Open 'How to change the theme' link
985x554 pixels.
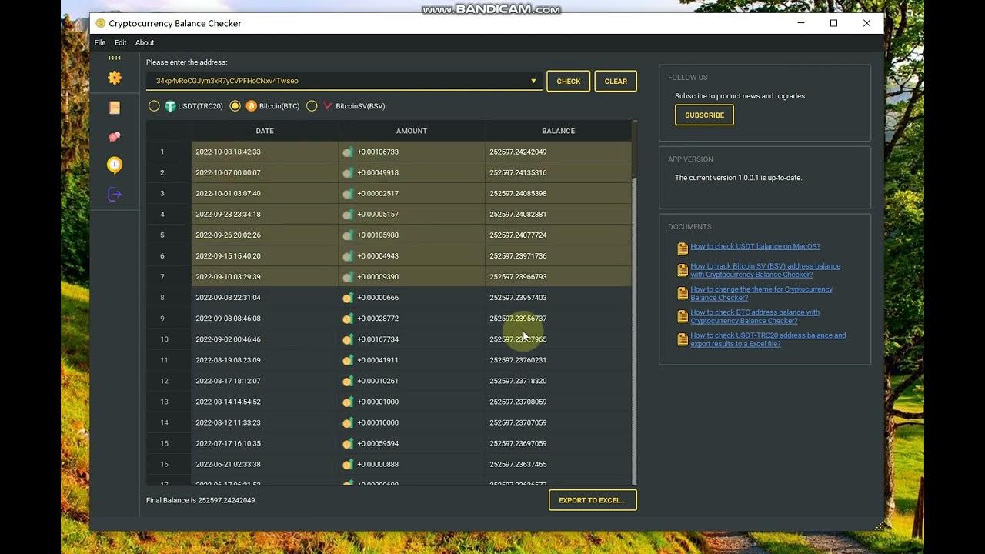click(x=761, y=293)
